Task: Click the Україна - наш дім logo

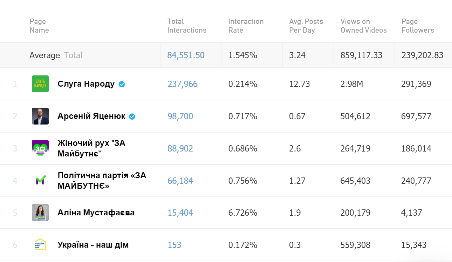Action: coord(40,244)
